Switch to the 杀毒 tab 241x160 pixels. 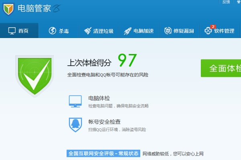click(59, 30)
